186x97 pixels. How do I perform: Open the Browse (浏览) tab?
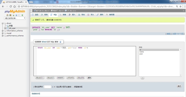pyautogui.click(x=35, y=14)
